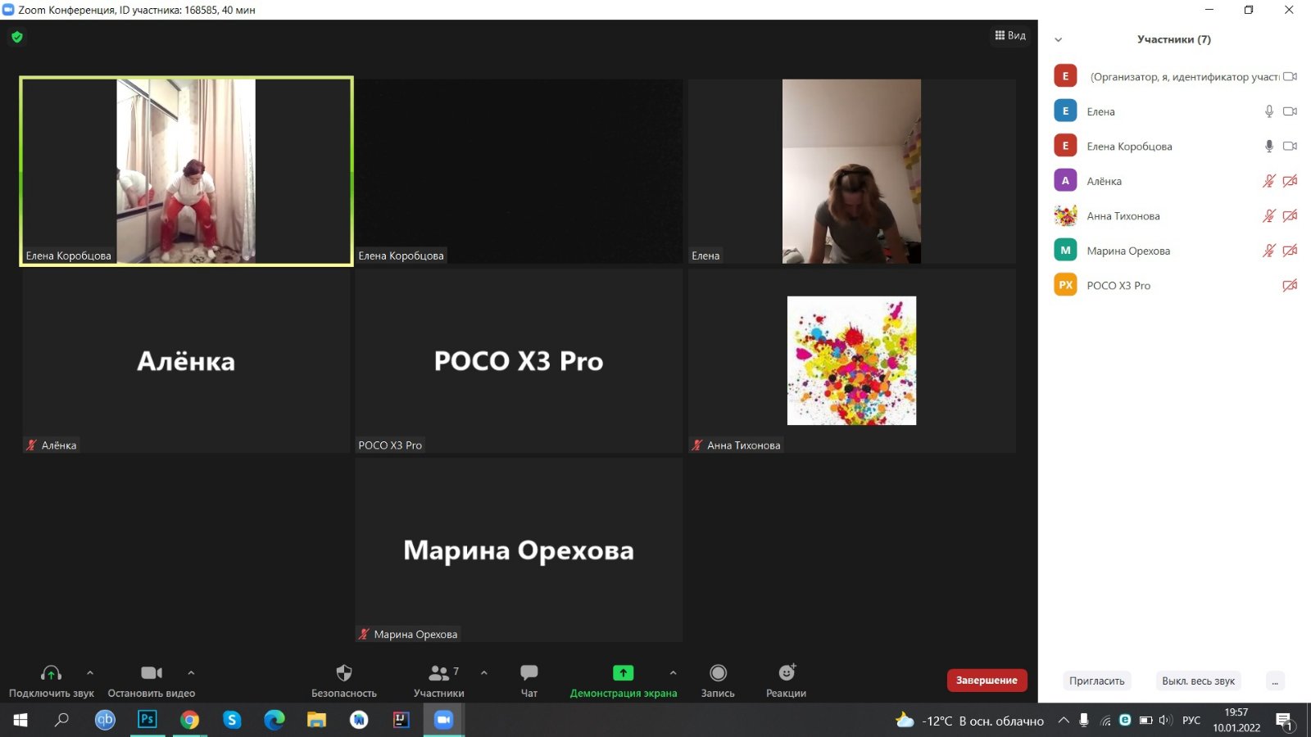The height and width of the screenshot is (737, 1311).
Task: Click camera icon next to Елена Коробцова
Action: 1290,146
